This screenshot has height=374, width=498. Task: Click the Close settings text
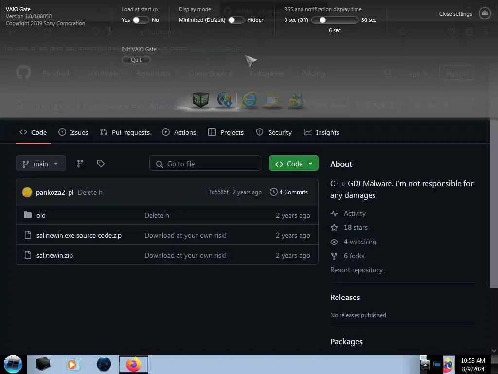455,14
